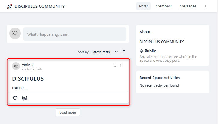Click the DISCIPULUS COMMUNITY header title

[x=39, y=6]
